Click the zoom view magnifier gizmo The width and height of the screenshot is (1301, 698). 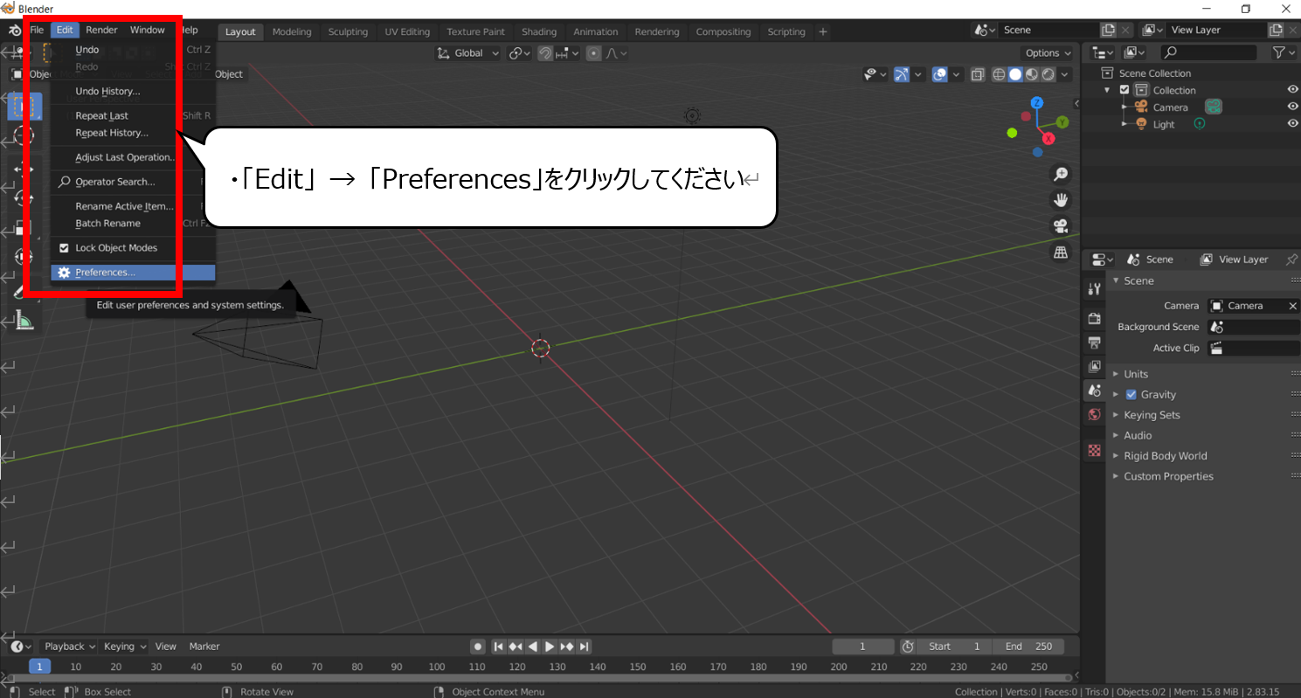[1061, 174]
